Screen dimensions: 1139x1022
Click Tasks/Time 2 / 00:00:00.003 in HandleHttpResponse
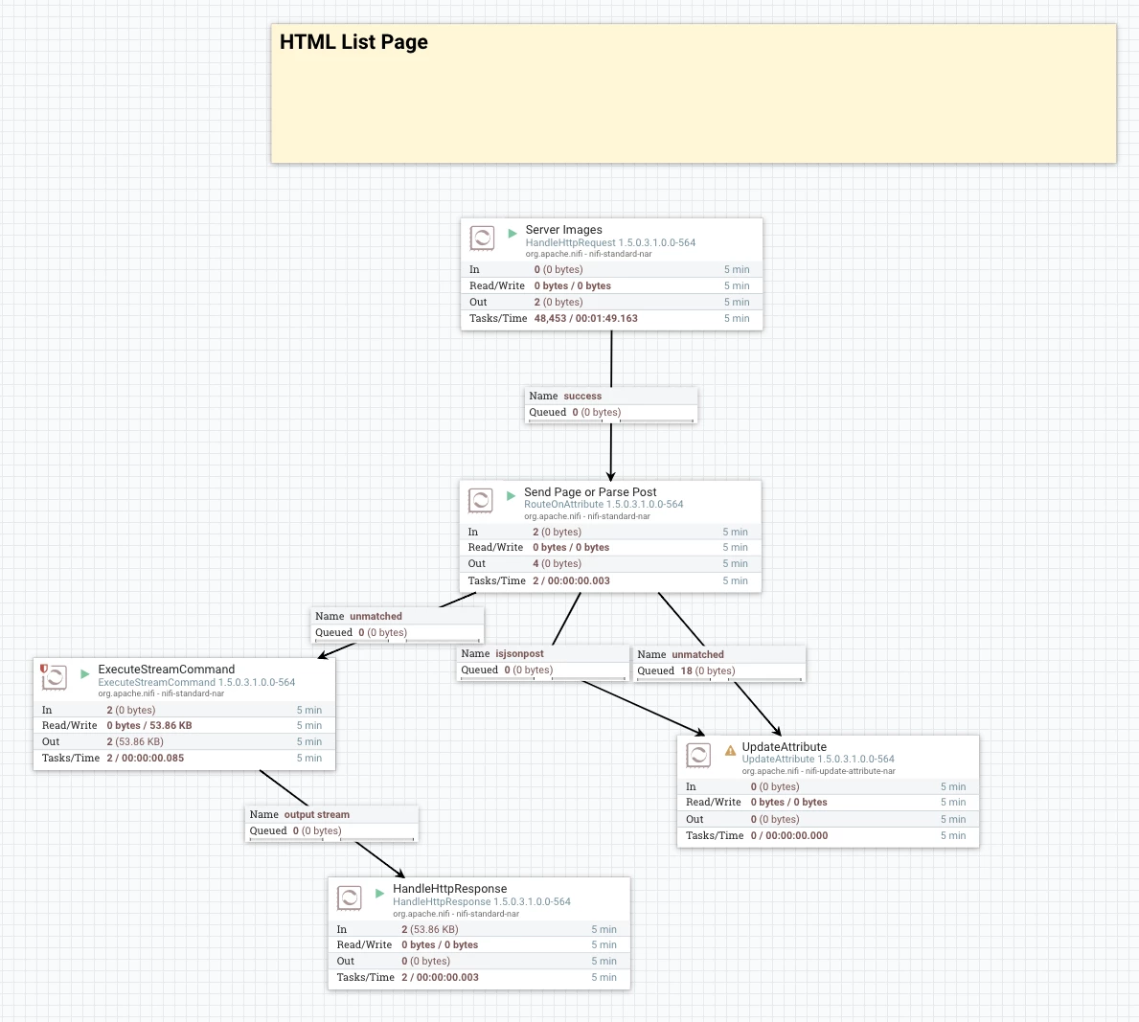click(440, 977)
